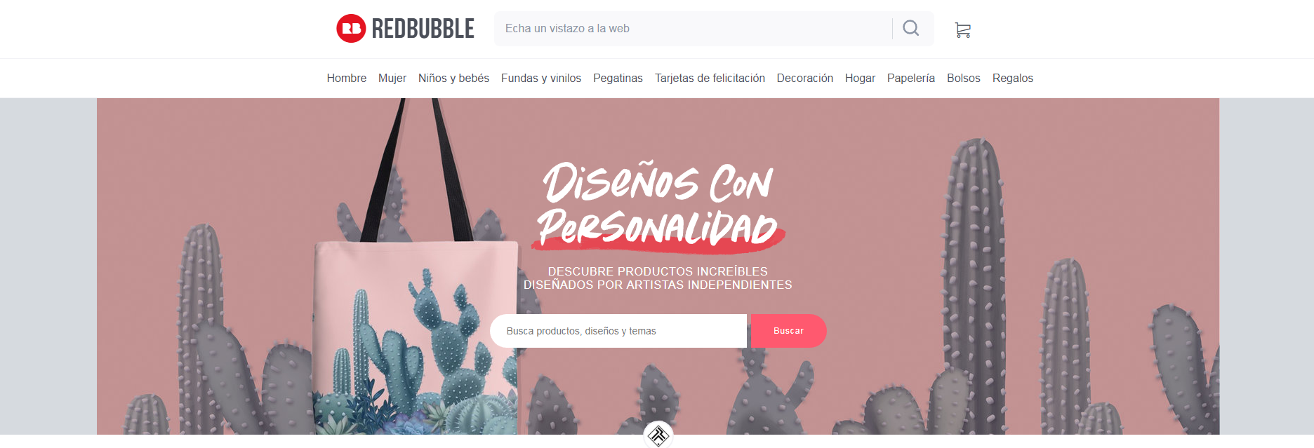
Task: Open the shopping cart
Action: pos(963,29)
